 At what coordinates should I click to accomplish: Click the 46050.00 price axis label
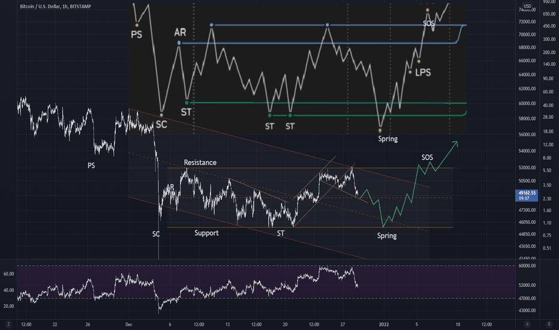[527, 222]
